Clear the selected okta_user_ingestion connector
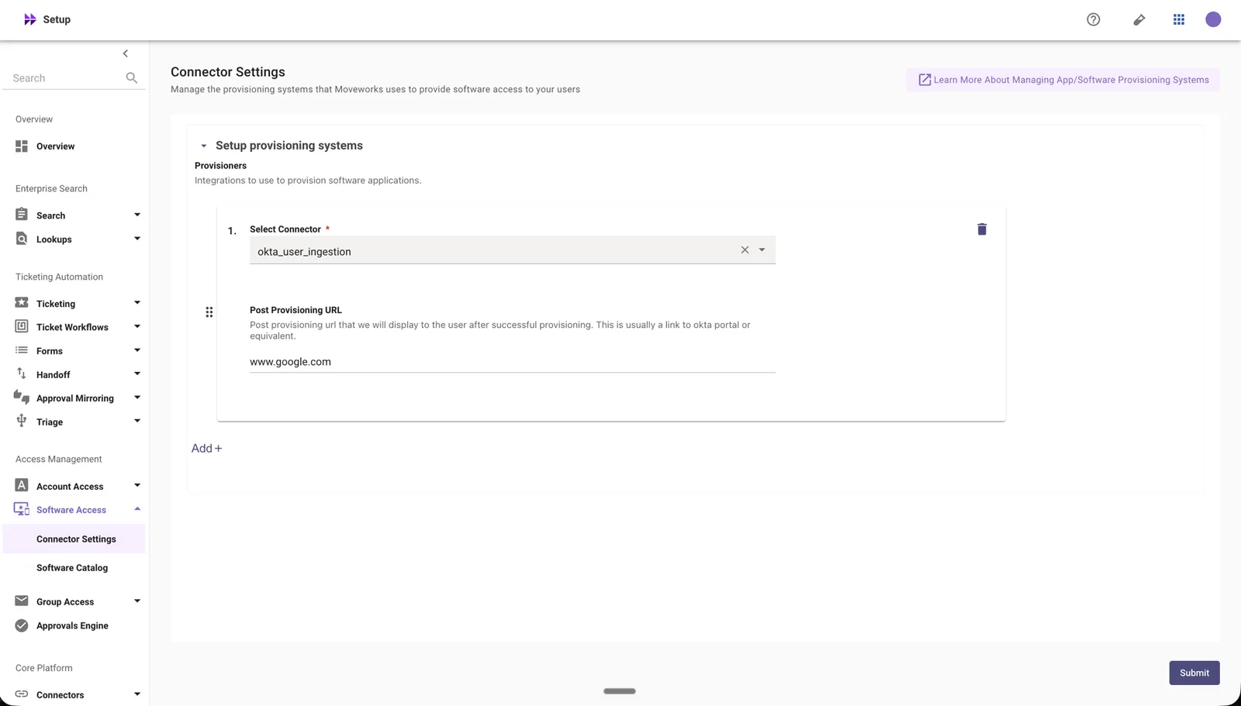The width and height of the screenshot is (1241, 706). [745, 250]
